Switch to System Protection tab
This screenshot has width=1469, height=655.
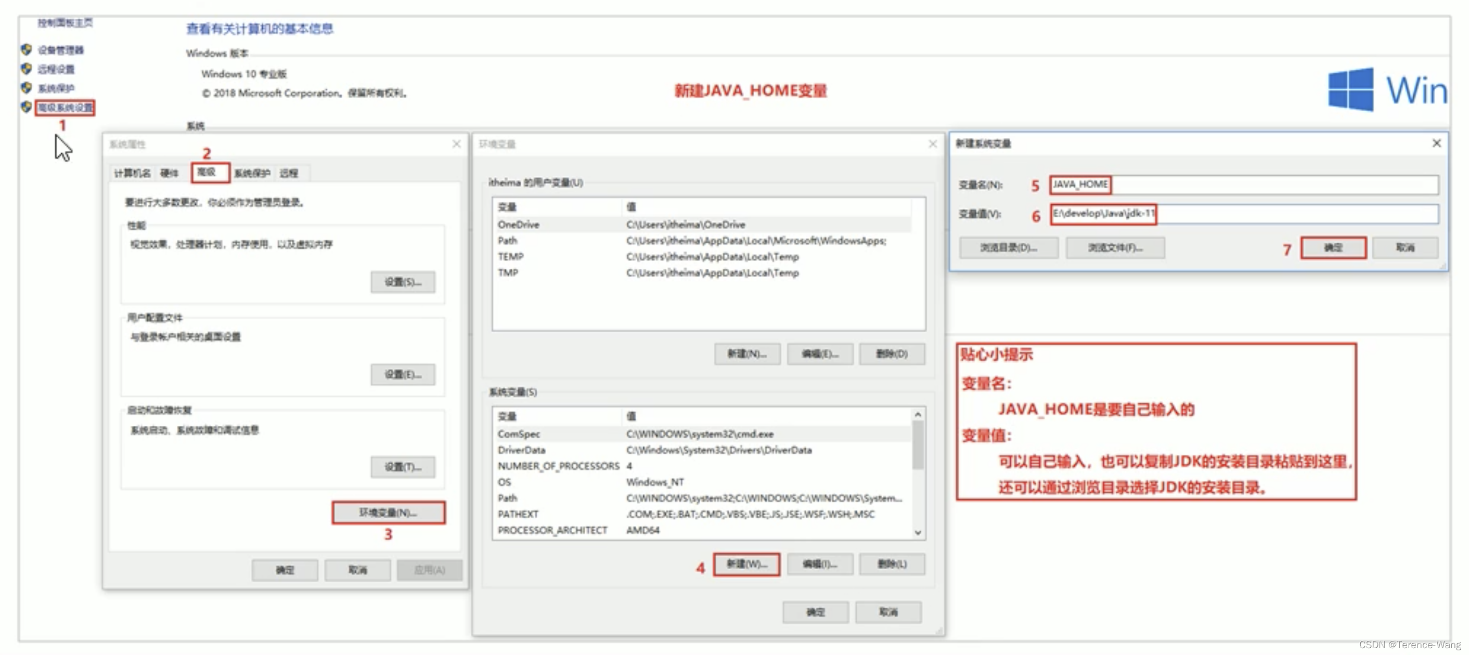tap(252, 173)
